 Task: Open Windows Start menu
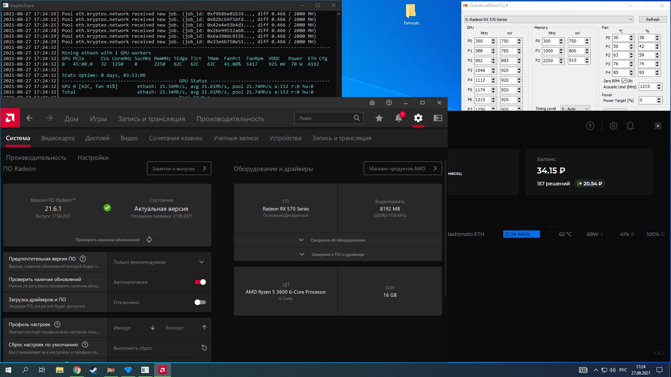[8, 370]
